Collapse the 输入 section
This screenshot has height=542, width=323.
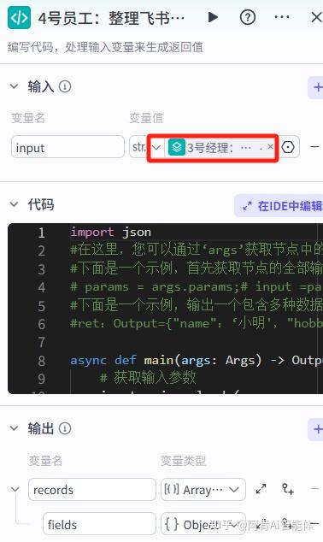15,86
